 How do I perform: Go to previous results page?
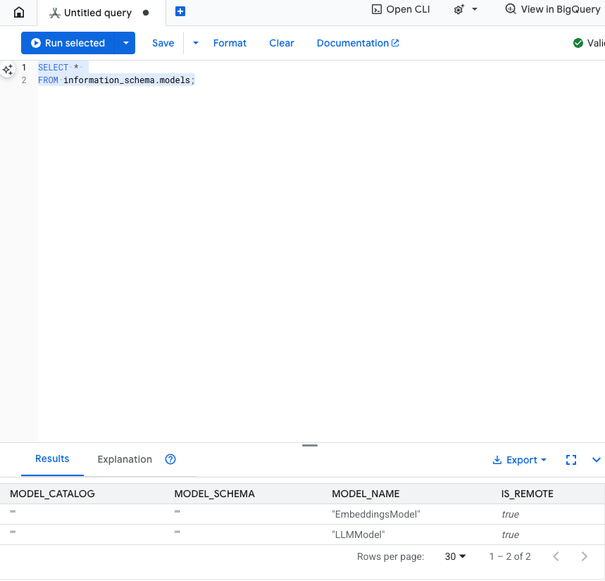click(556, 556)
